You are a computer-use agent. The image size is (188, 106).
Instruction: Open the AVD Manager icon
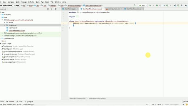point(178,5)
